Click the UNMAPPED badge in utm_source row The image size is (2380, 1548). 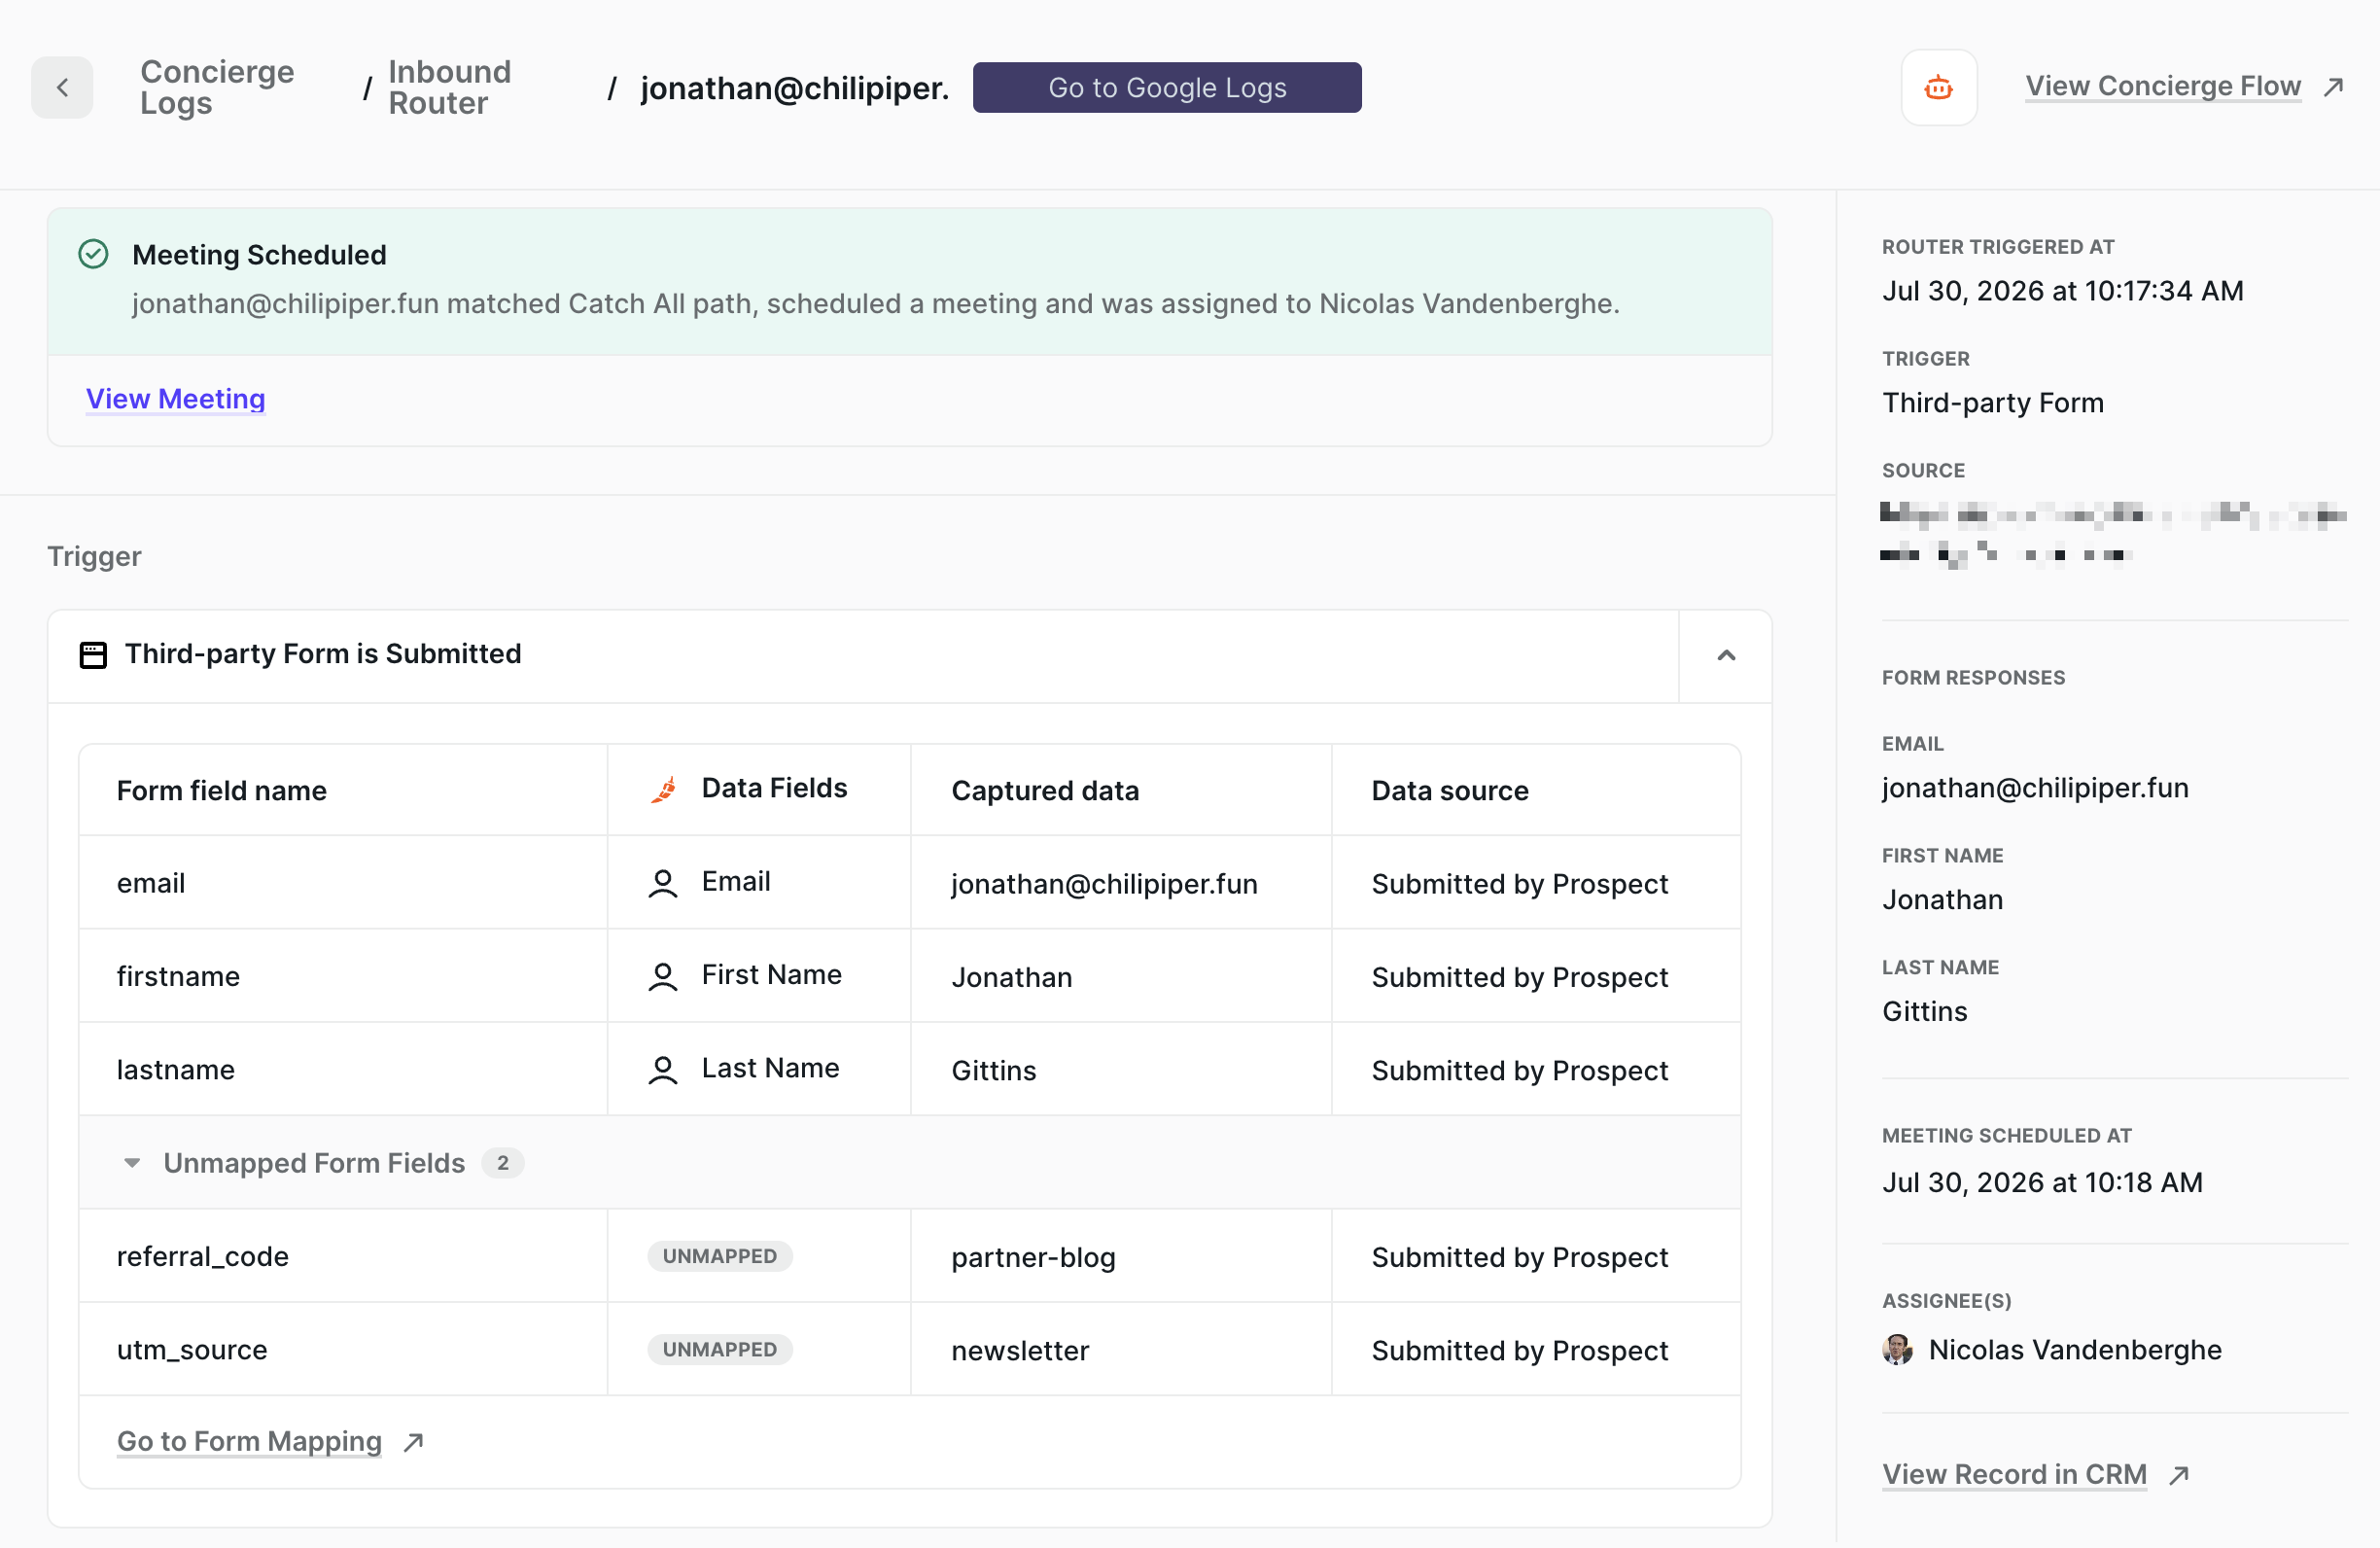(x=720, y=1350)
